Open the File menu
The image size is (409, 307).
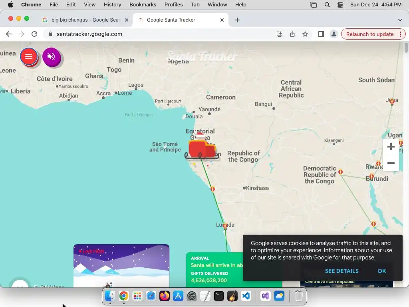(54, 5)
